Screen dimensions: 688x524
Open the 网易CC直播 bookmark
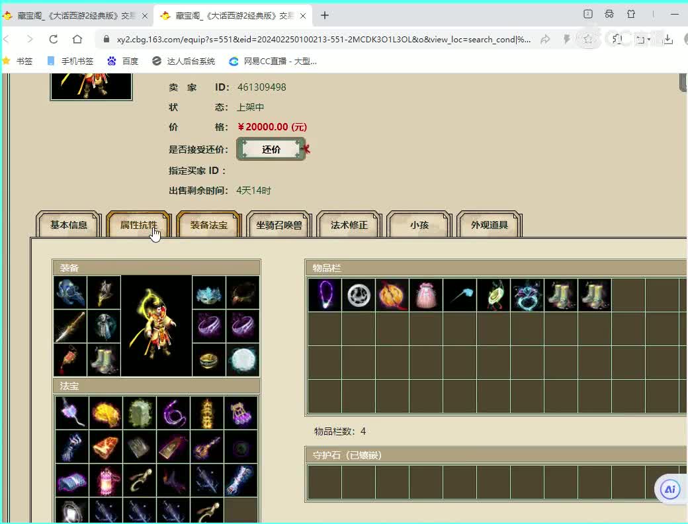(273, 61)
